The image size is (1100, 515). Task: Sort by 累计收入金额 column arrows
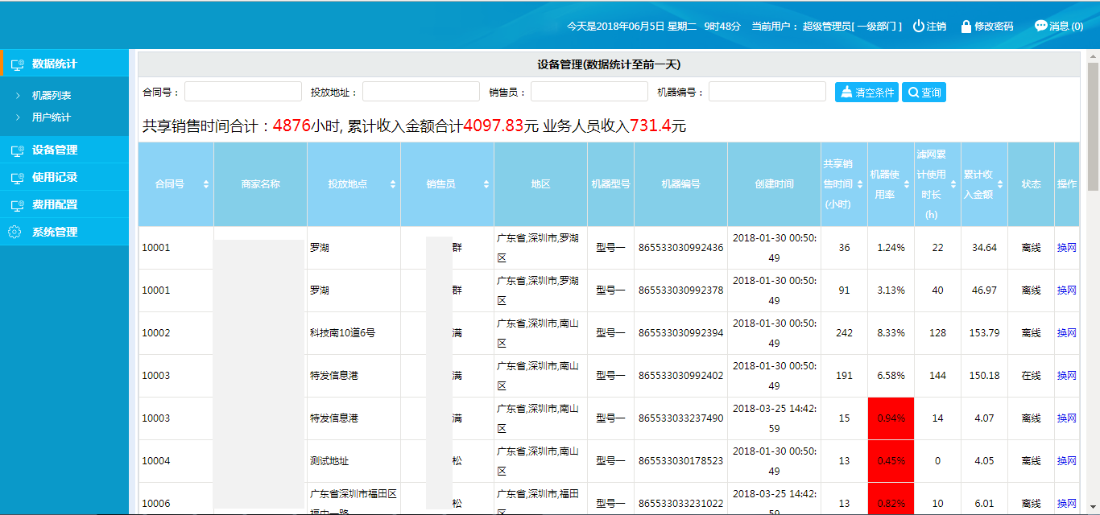pos(1000,184)
